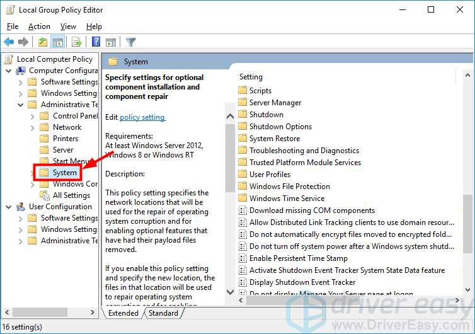Expand the Control Panel tree node

coord(33,116)
